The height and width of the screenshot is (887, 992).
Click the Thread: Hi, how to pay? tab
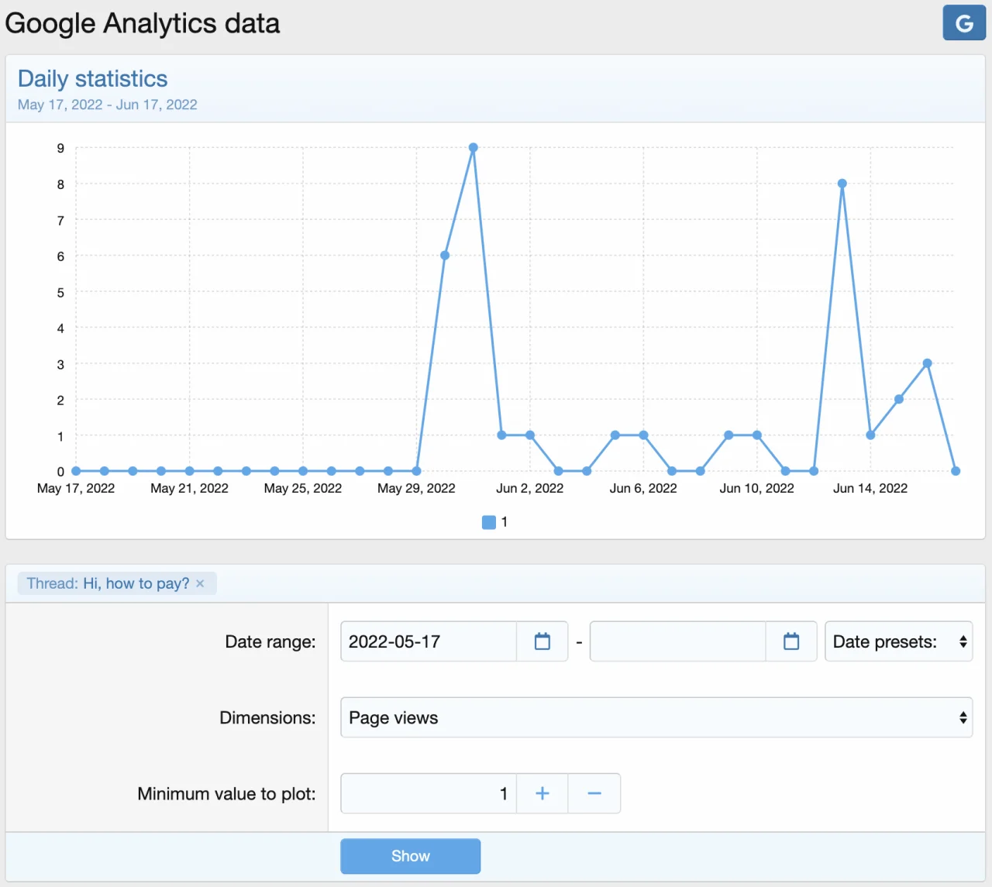[x=107, y=583]
